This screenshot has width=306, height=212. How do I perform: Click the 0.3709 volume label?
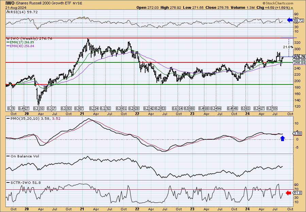(272, 108)
